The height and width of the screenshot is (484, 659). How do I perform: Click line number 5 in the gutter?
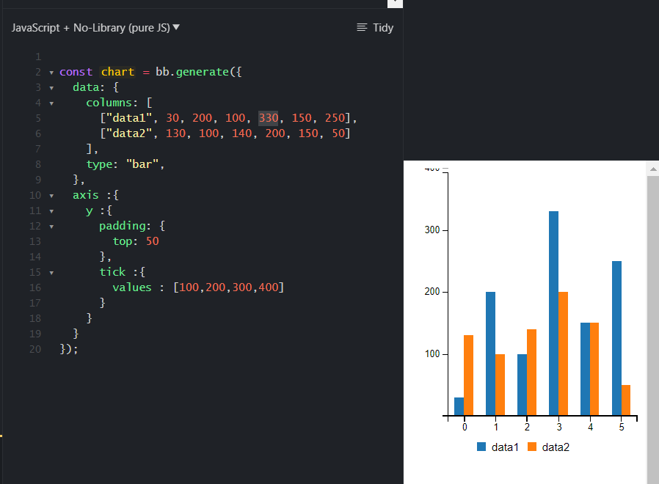[x=37, y=117]
